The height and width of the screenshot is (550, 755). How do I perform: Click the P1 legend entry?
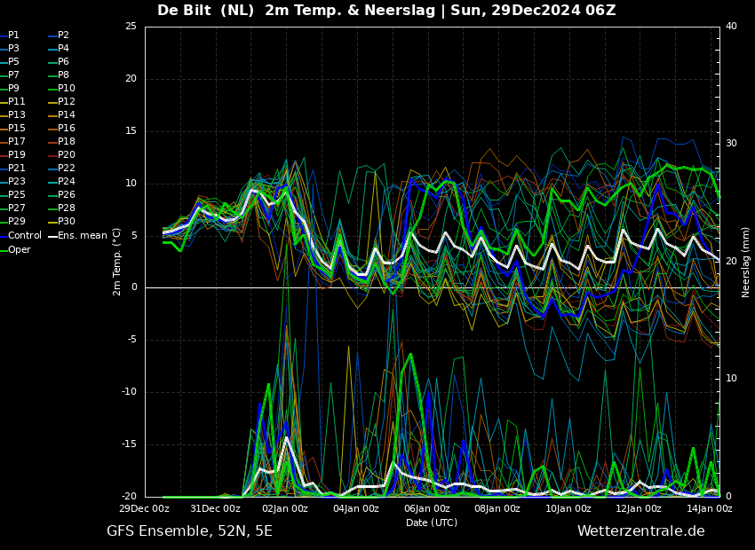pyautogui.click(x=13, y=35)
